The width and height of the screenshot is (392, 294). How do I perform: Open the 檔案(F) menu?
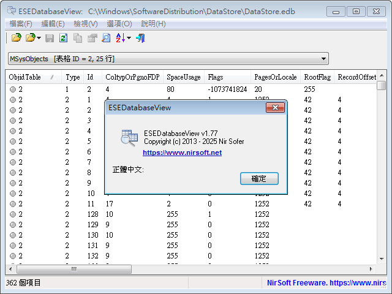tap(21, 24)
